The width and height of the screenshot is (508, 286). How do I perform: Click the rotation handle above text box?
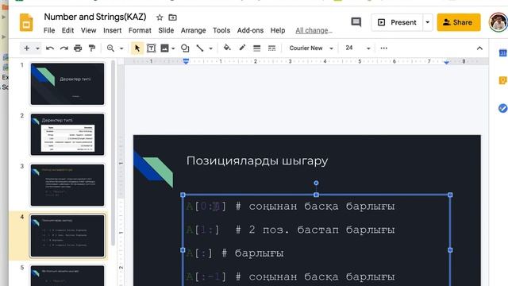click(316, 183)
